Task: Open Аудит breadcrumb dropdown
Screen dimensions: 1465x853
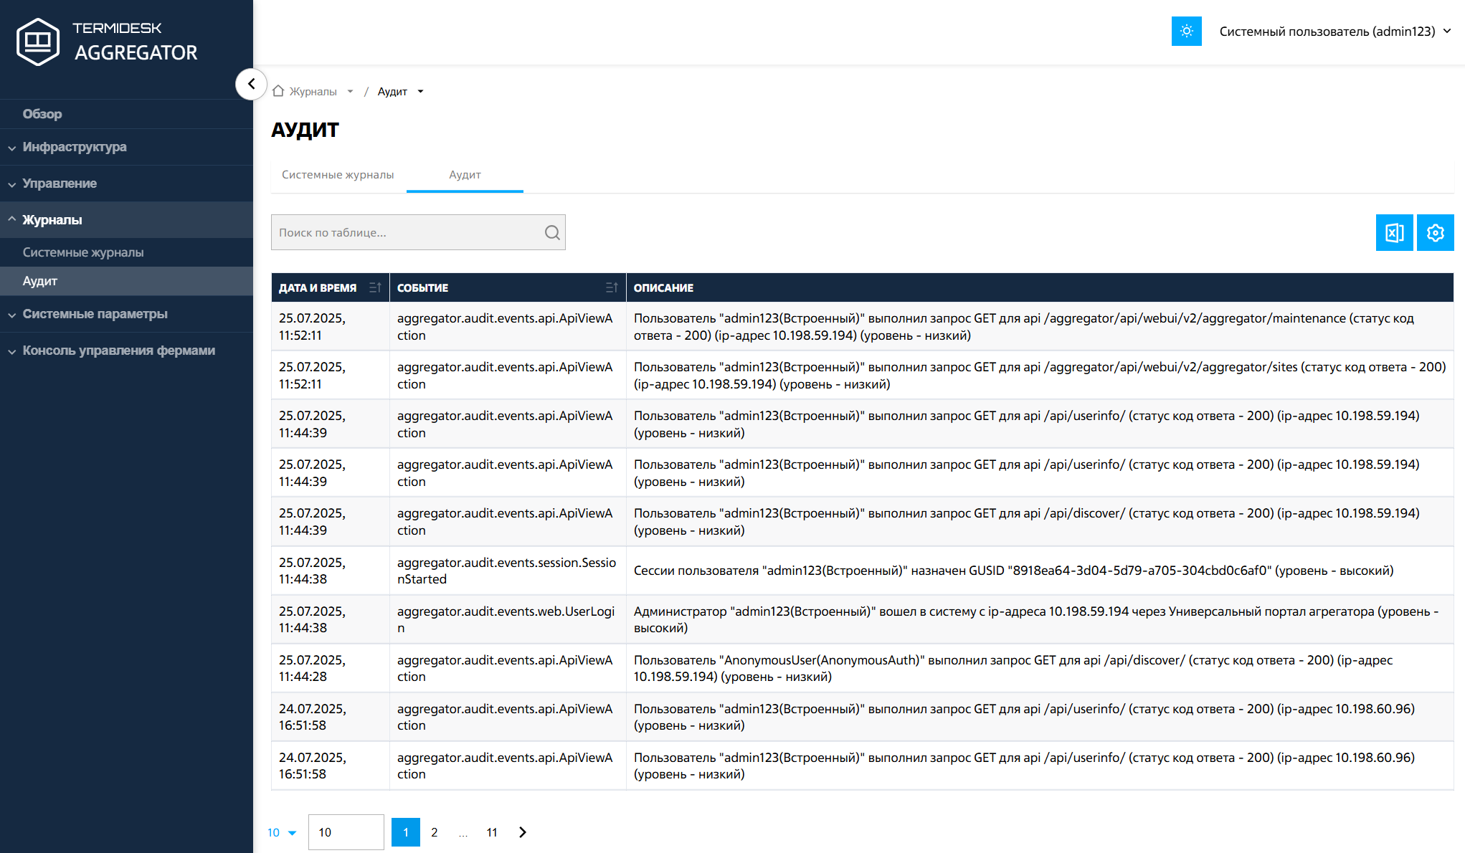Action: (420, 92)
